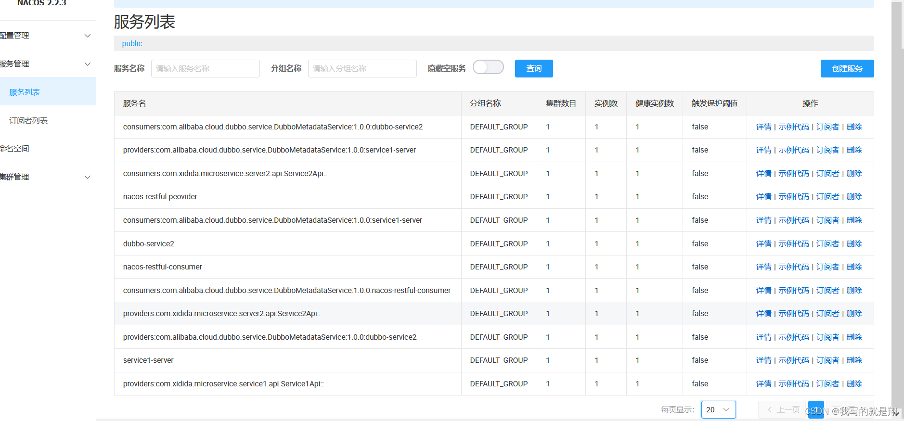Screen dimensions: 904x421
Task: Expand the 集群管理 menu chevron
Action: coord(88,177)
